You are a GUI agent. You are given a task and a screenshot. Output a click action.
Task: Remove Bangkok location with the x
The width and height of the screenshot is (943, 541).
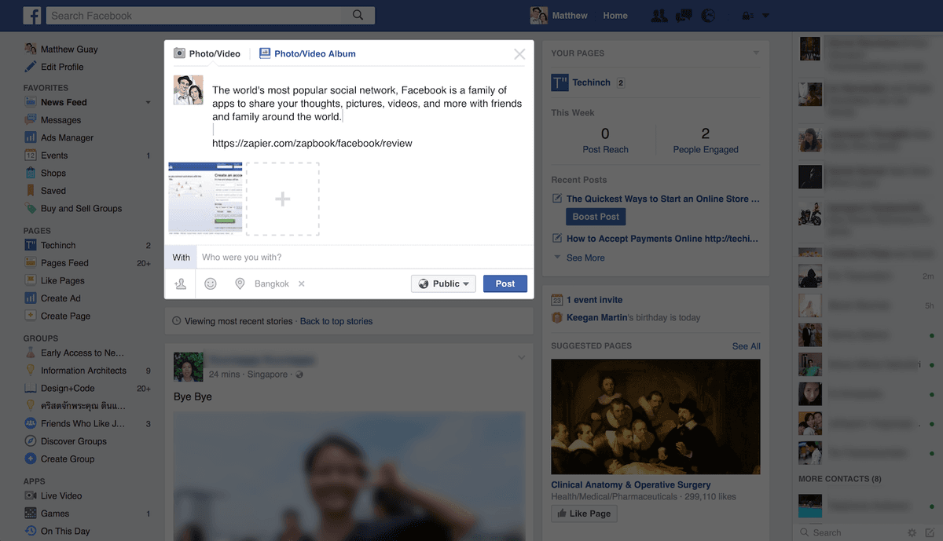click(x=302, y=283)
